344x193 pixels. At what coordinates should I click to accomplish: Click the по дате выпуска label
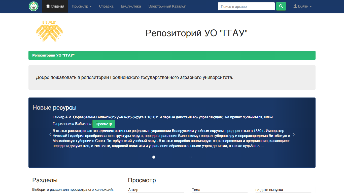coord(269,190)
